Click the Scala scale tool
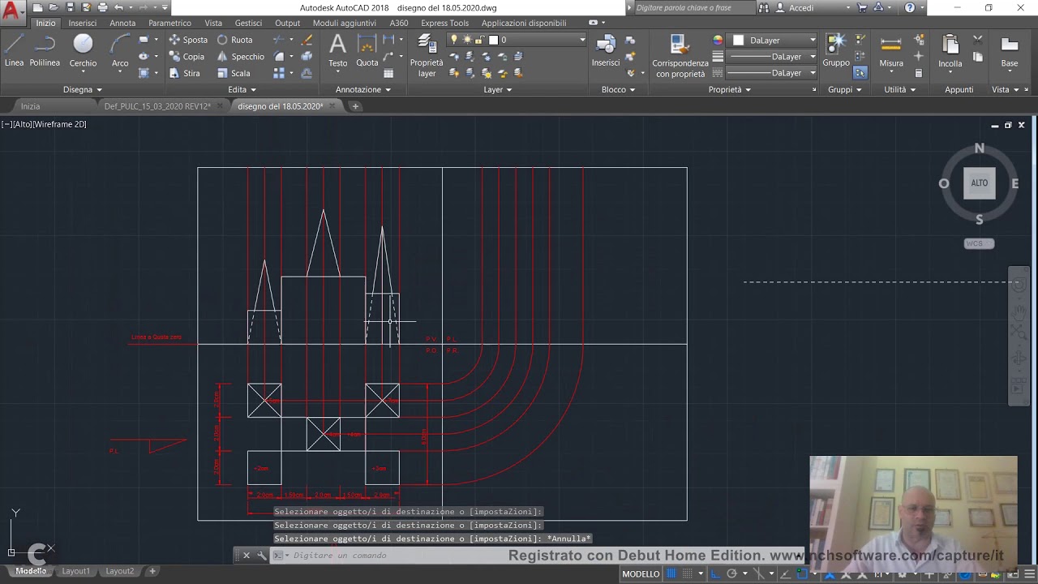 click(234, 73)
